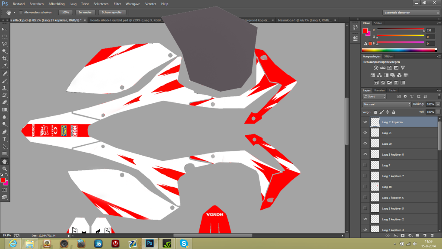
Task: Hide the Laag 20 layer
Action: (365, 144)
